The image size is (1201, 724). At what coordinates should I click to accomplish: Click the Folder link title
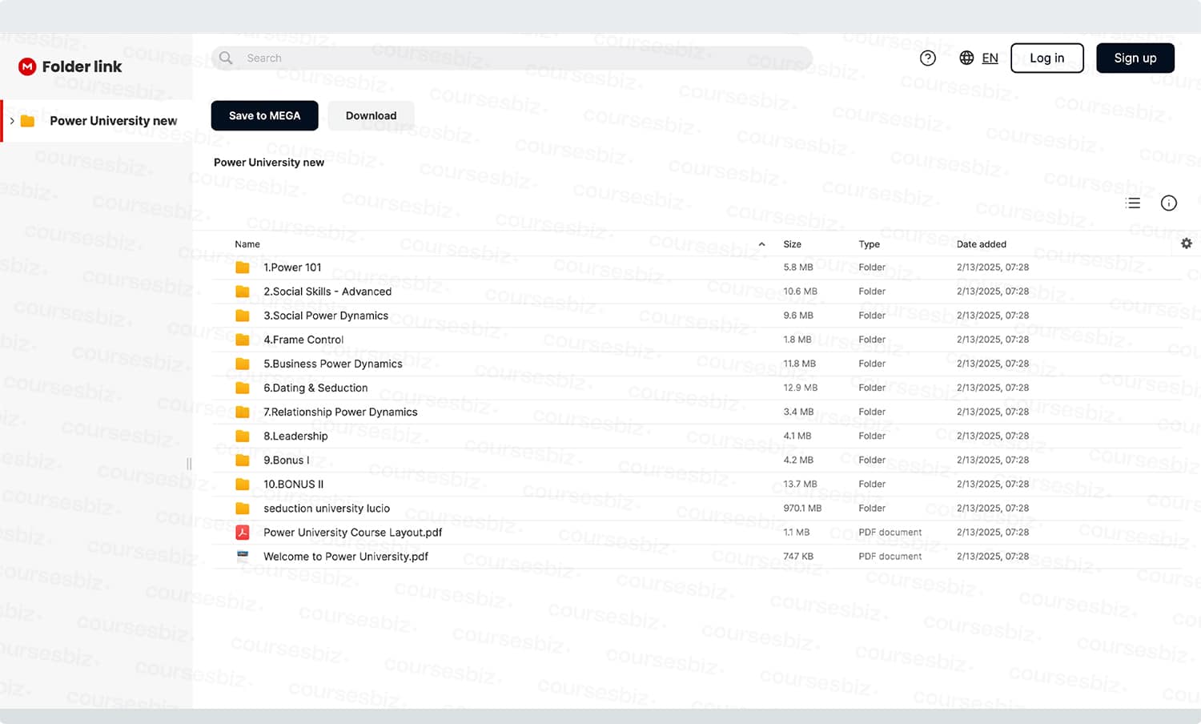click(82, 66)
